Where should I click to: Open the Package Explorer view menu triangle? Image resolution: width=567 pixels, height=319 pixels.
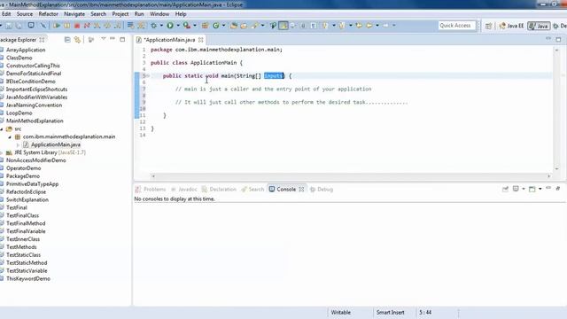[103, 39]
